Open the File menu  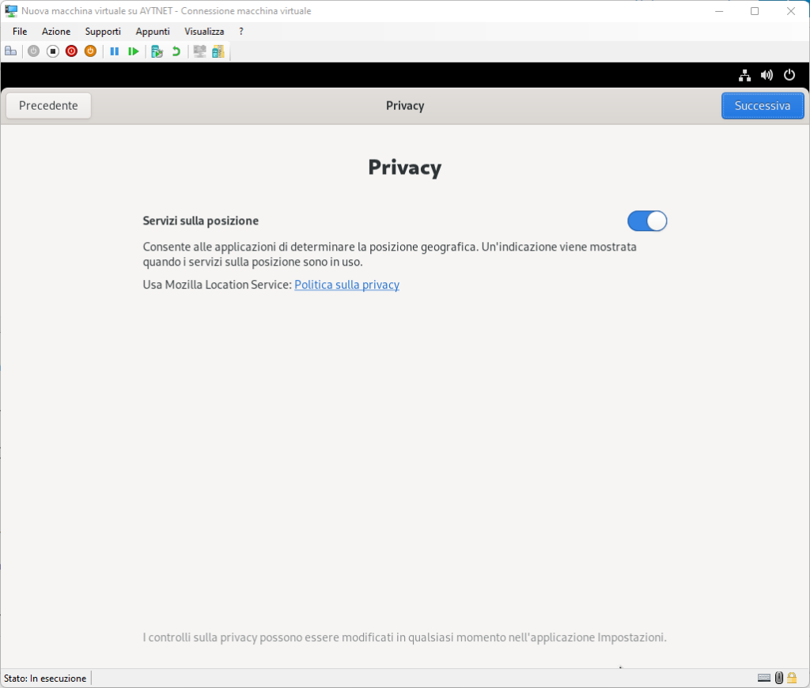pos(20,32)
